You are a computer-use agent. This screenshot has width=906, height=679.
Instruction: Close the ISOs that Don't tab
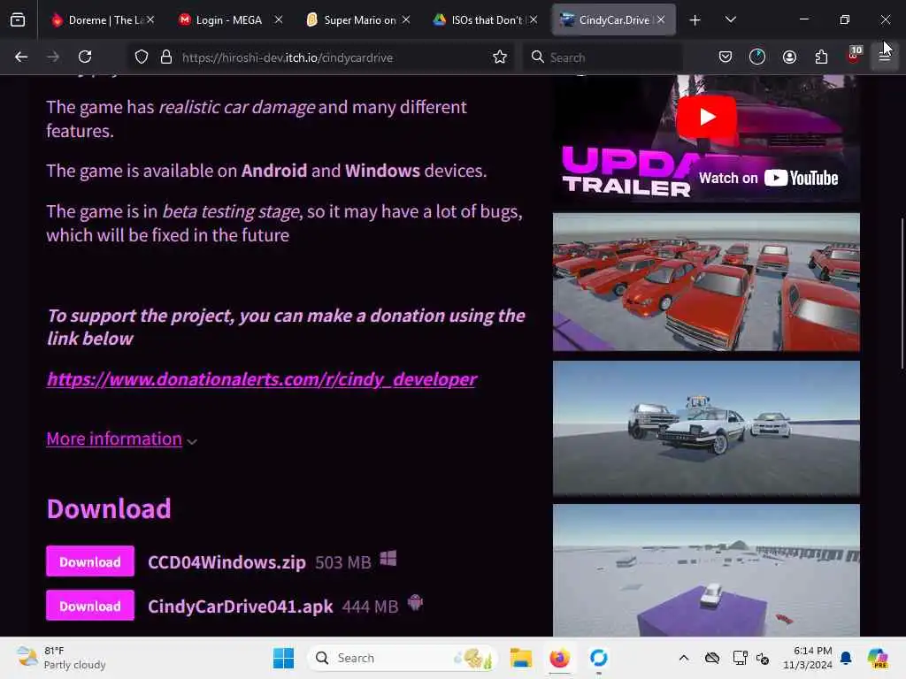pos(534,20)
